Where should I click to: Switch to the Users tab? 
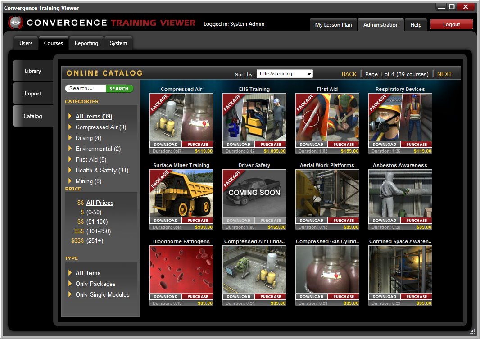[26, 43]
